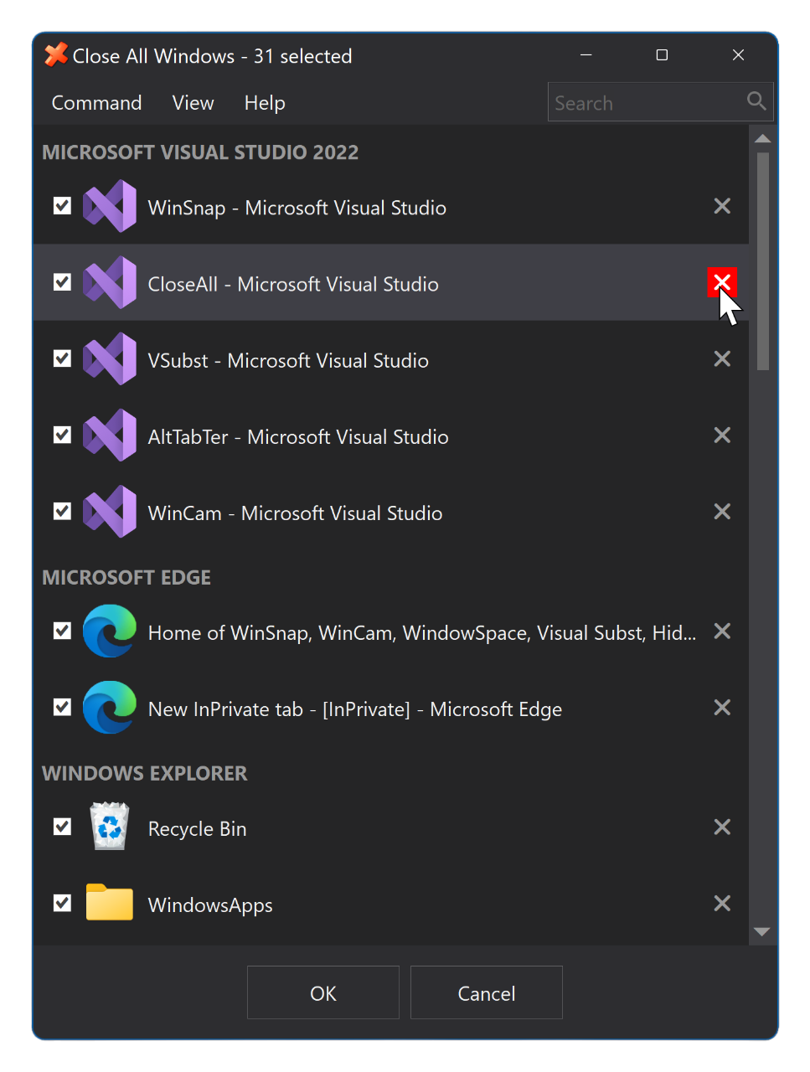Screen dimensions: 810x1072
Task: Click the vertical scrollbar thumb
Action: [762, 260]
